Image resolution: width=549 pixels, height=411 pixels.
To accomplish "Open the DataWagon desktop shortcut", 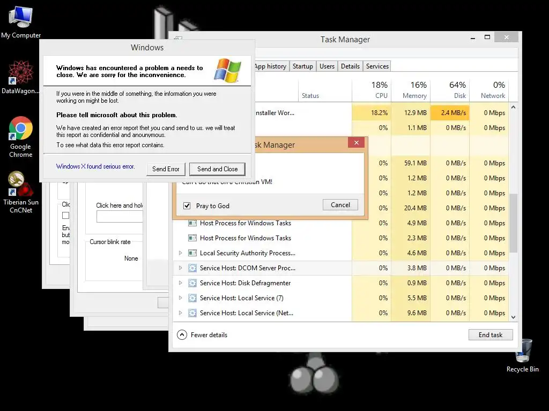I will [21, 77].
